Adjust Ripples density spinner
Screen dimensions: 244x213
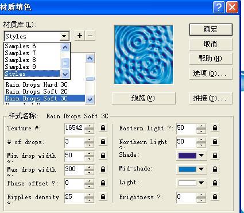(89, 197)
